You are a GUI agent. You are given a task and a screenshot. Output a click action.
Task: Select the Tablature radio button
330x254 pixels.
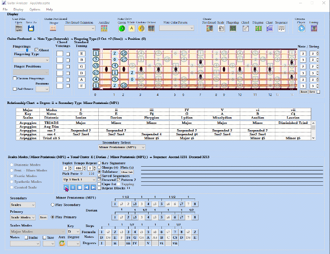(99, 172)
